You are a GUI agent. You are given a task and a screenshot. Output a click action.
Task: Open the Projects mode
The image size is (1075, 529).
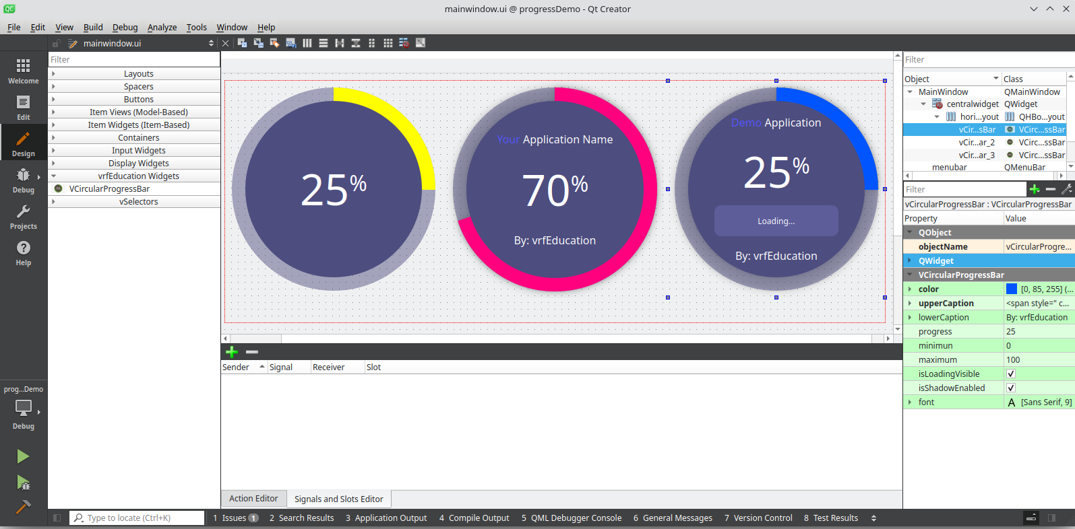[x=24, y=216]
